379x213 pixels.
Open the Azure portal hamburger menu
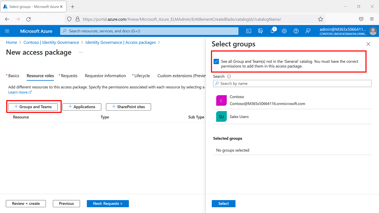click(x=7, y=31)
